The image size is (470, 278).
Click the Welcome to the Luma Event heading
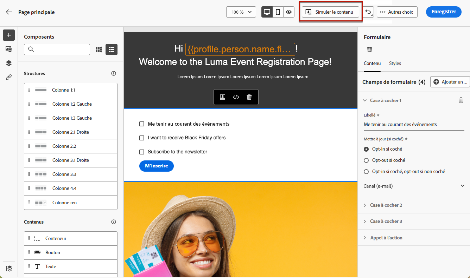click(x=235, y=62)
